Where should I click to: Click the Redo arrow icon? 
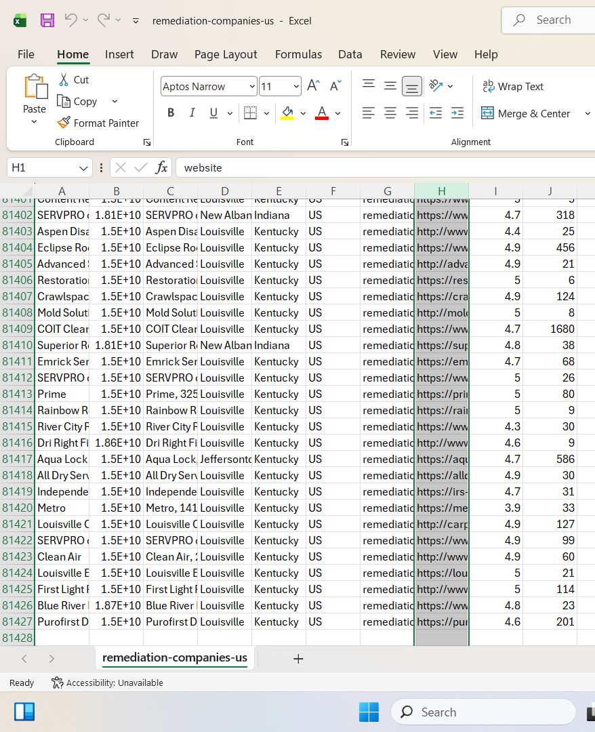(x=104, y=20)
